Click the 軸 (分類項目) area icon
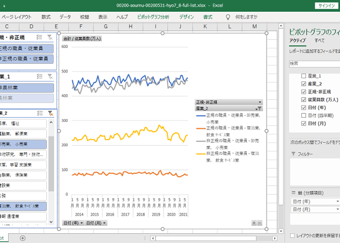340x243 pixels. pyautogui.click(x=293, y=193)
